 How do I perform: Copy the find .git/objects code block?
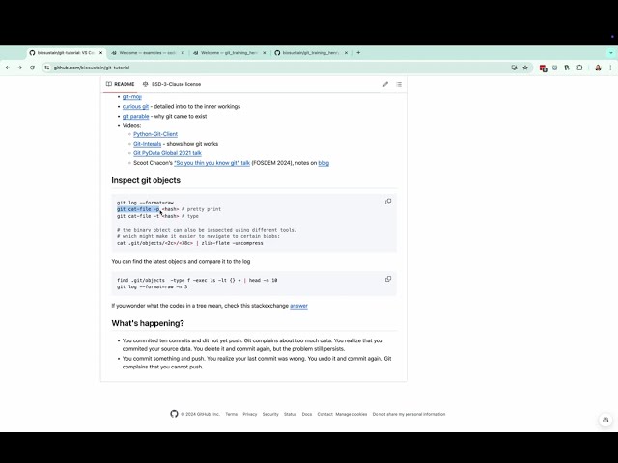coord(388,279)
